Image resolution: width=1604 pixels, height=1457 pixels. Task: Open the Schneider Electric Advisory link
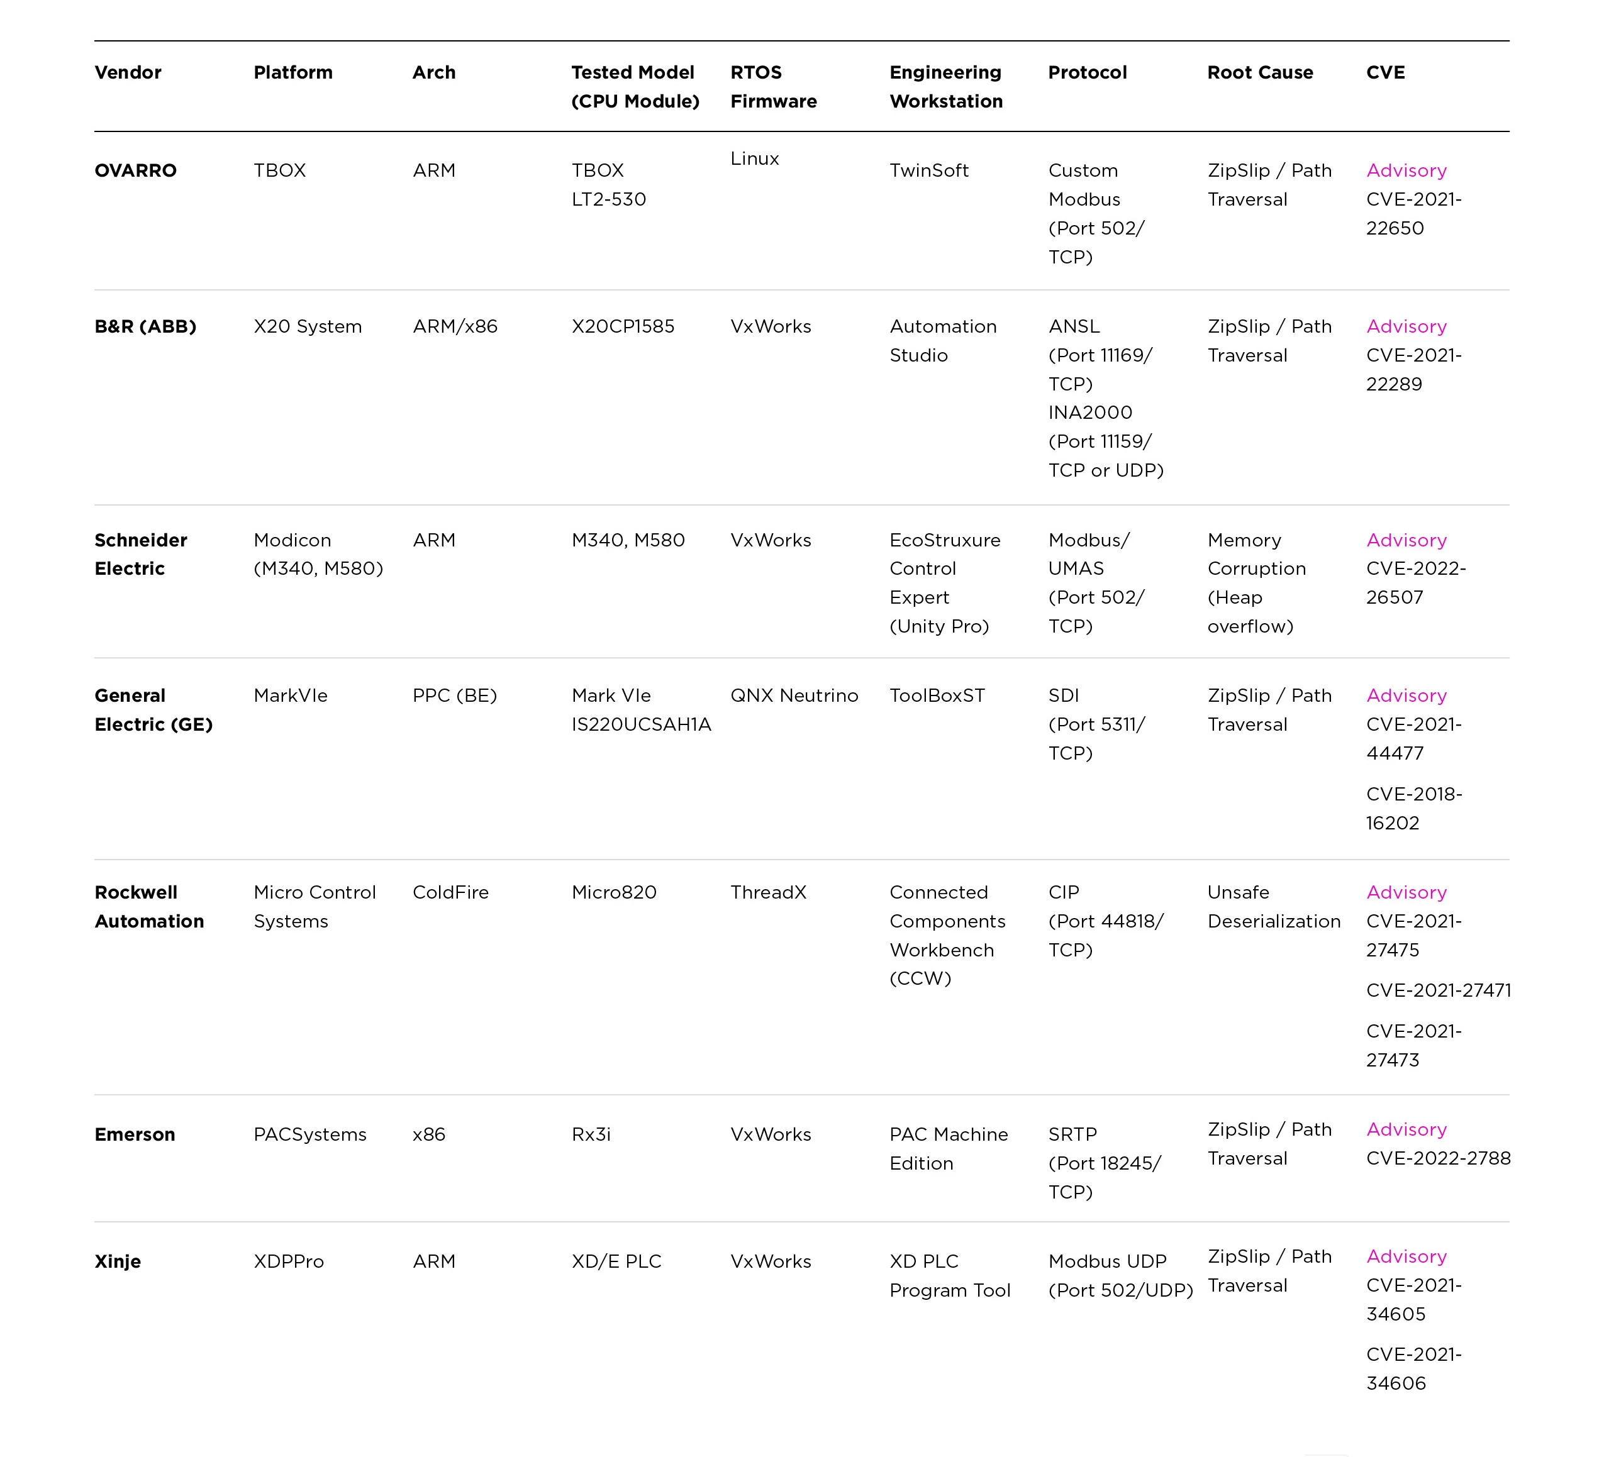coord(1406,540)
